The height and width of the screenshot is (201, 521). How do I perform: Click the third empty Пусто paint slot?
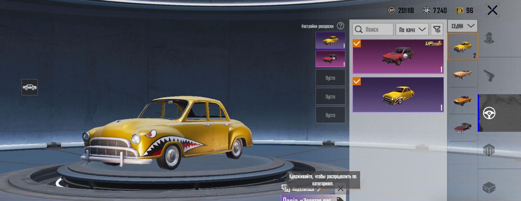coord(330,115)
